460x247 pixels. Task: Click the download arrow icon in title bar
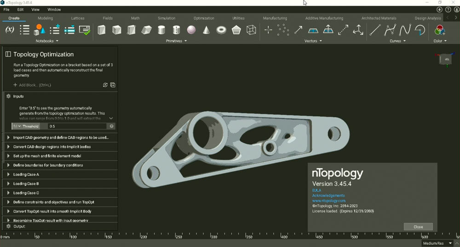(439, 9)
